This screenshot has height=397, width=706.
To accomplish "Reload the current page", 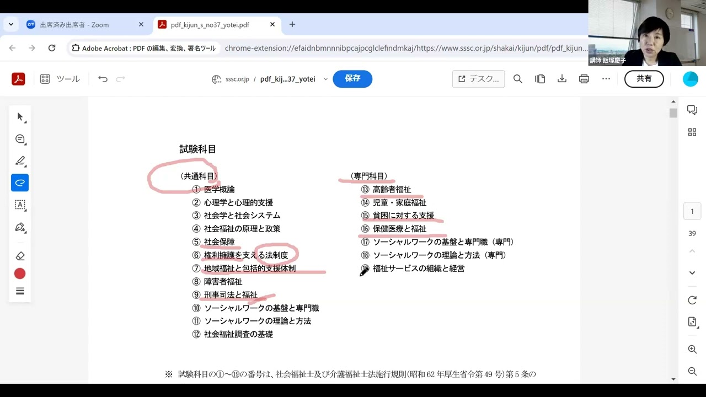I will (x=52, y=48).
